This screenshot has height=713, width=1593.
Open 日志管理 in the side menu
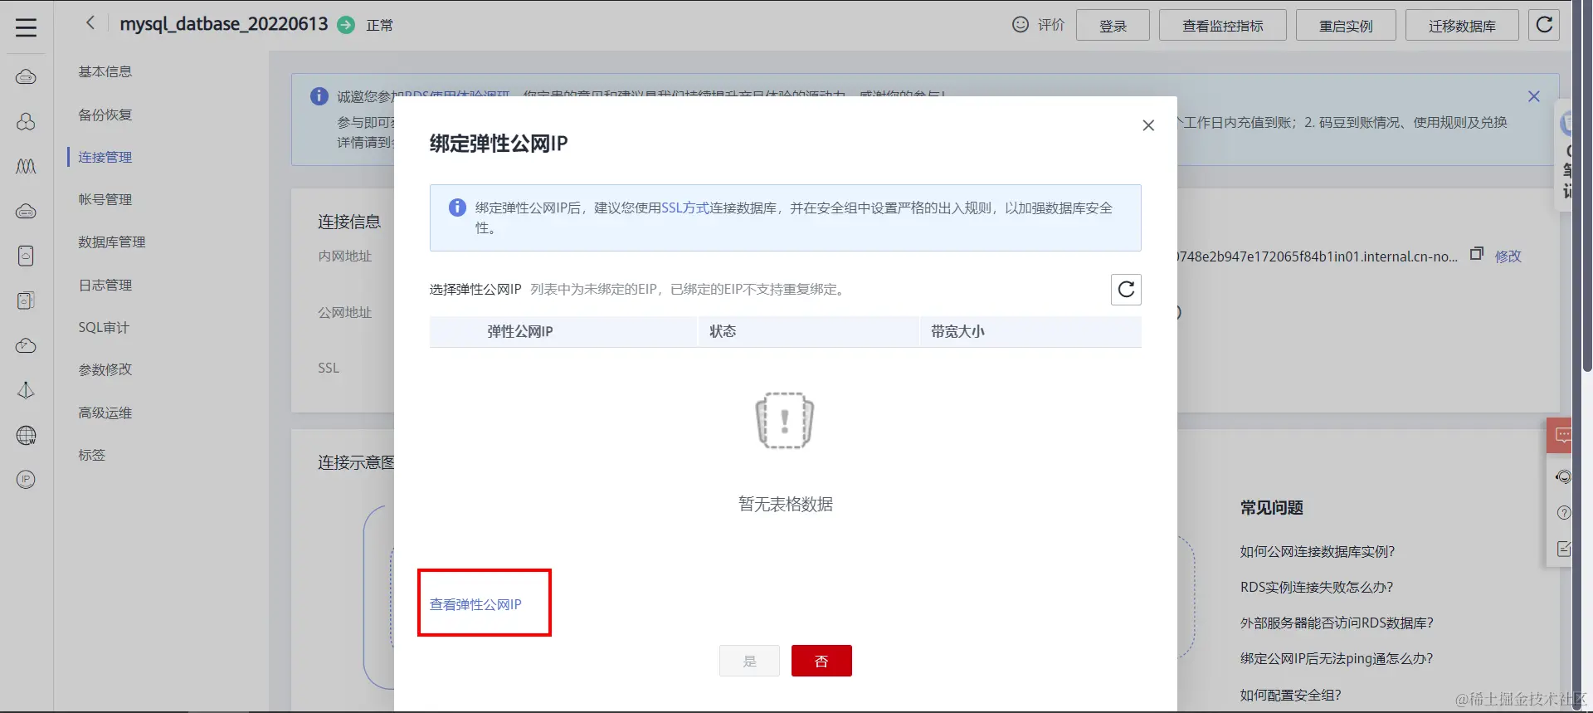pyautogui.click(x=105, y=285)
